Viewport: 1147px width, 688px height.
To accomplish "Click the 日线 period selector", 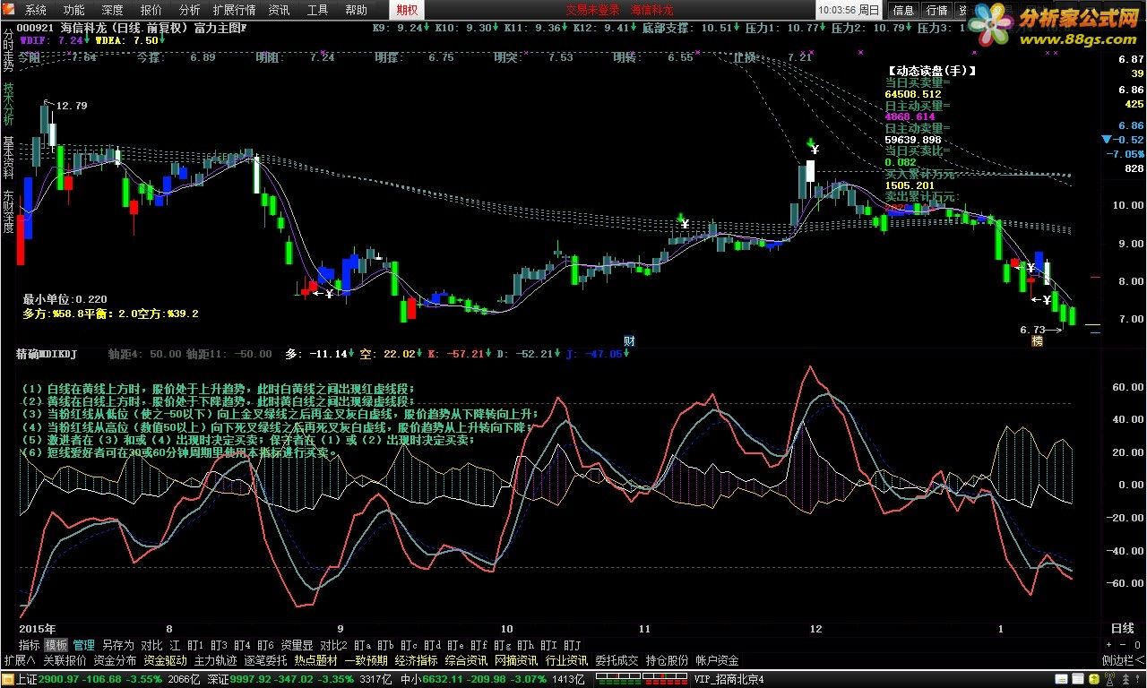I will (1122, 629).
